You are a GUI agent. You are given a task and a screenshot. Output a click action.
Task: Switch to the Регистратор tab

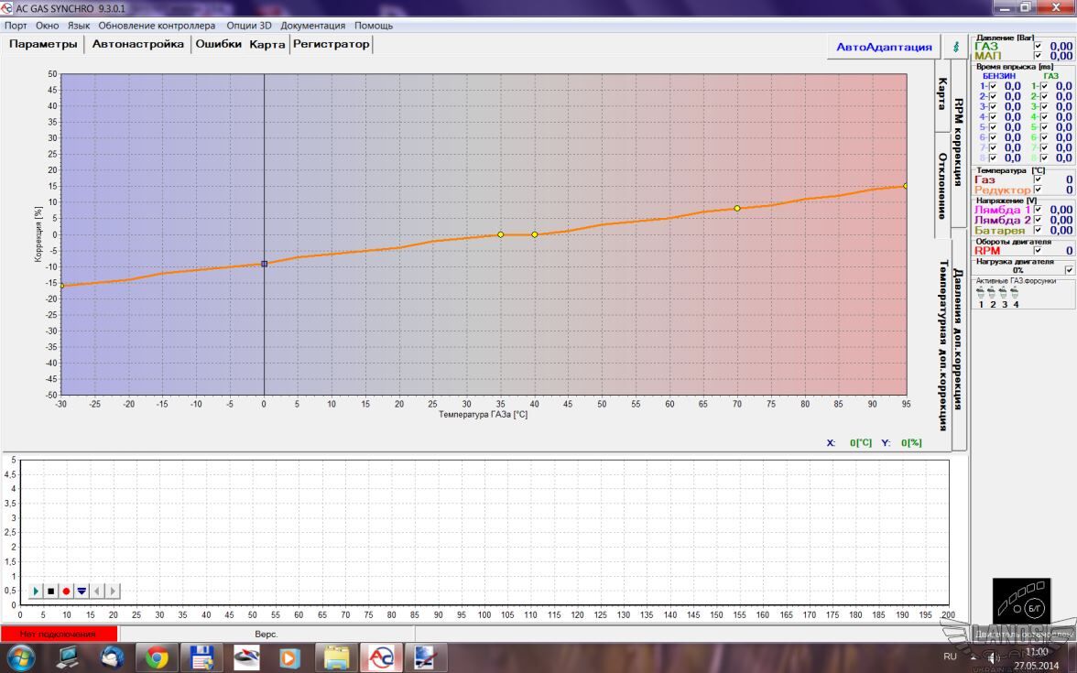[x=332, y=44]
